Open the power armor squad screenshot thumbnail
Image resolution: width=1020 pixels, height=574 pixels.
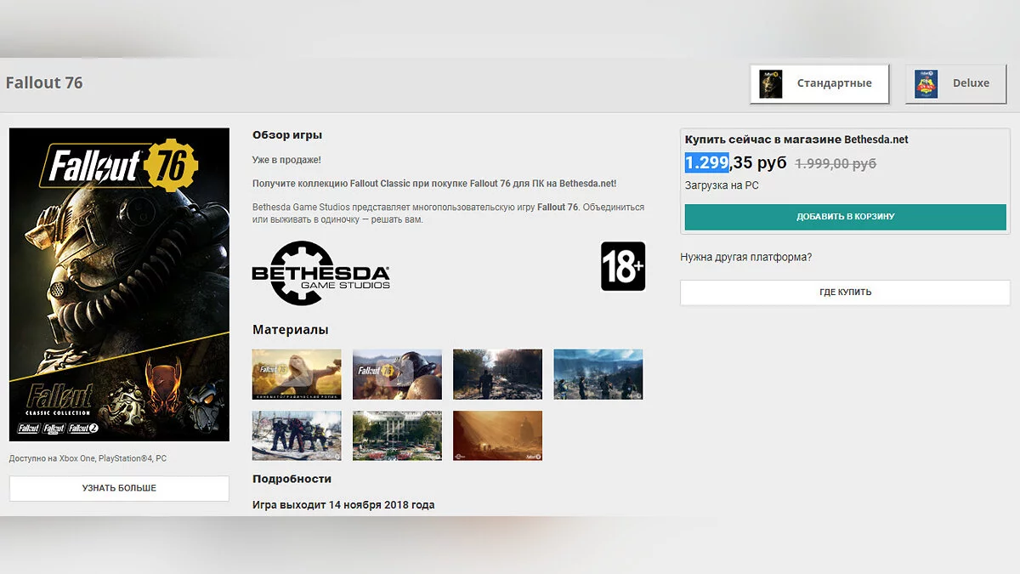(x=297, y=435)
